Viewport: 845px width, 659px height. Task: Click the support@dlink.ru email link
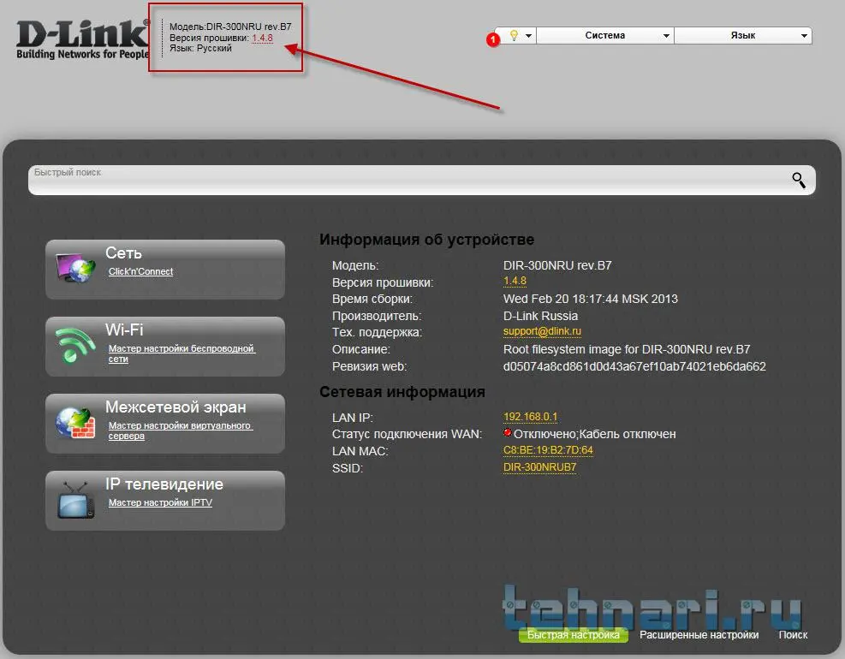(x=542, y=331)
